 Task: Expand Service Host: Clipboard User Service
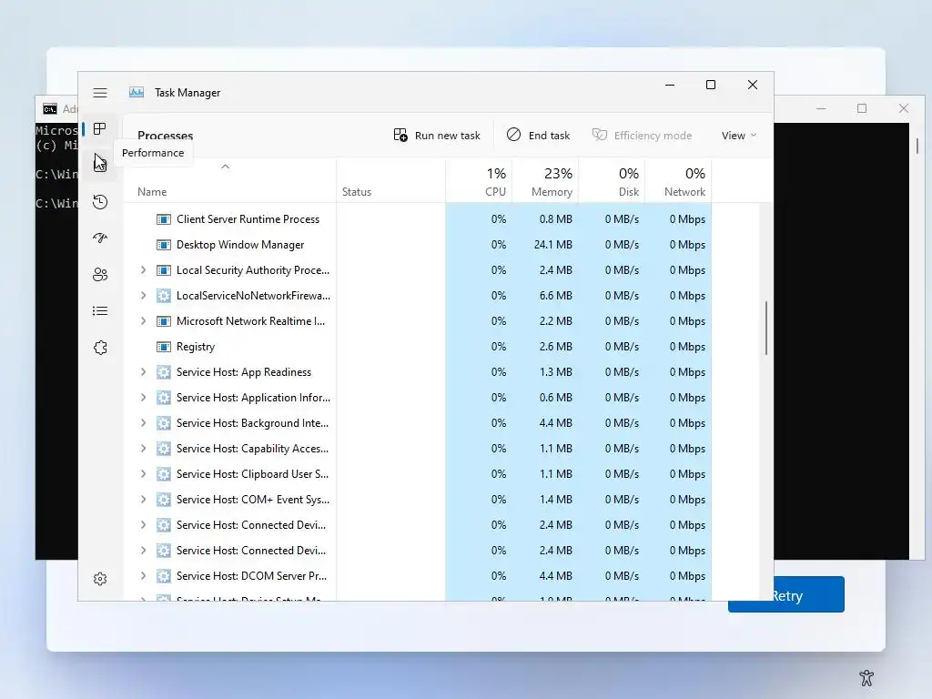(143, 473)
